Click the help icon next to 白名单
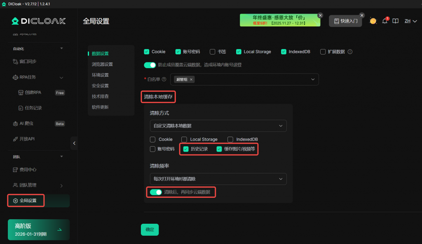Screen dimensions: 422x244 164,79
